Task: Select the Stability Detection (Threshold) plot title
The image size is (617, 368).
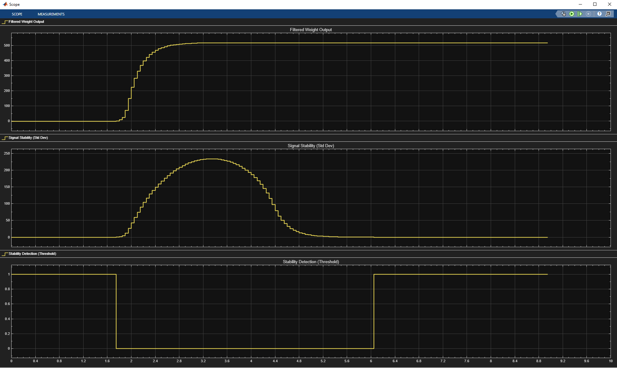Action: click(x=310, y=262)
